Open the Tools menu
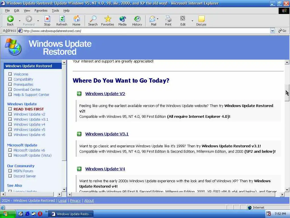 [x=55, y=11]
